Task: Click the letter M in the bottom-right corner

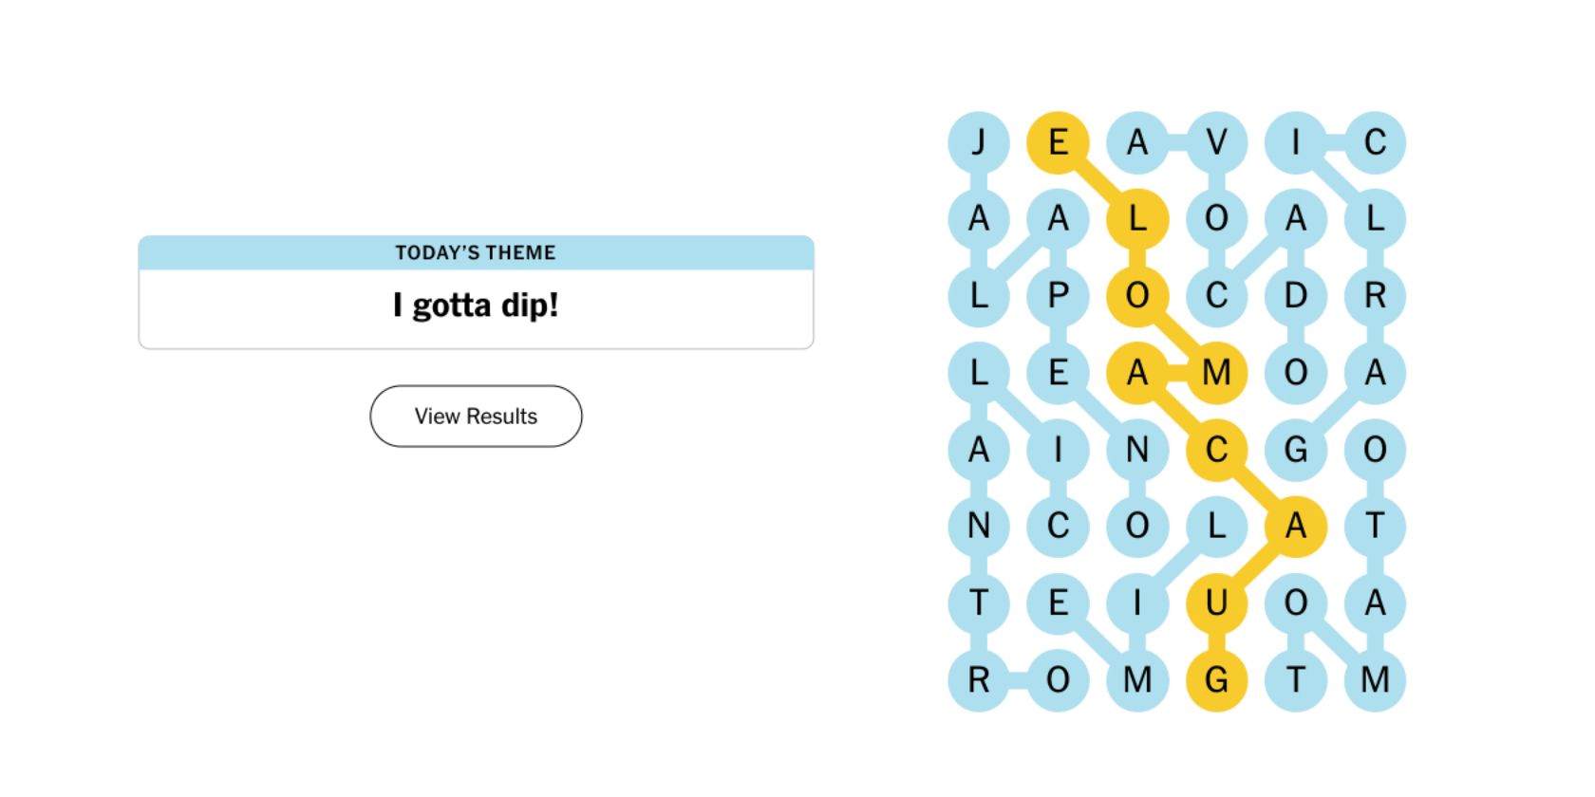Action: pyautogui.click(x=1377, y=679)
